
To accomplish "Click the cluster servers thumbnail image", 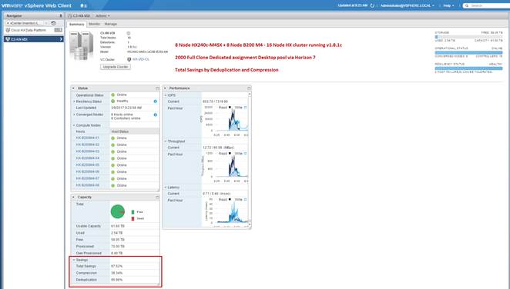I will tap(82, 45).
